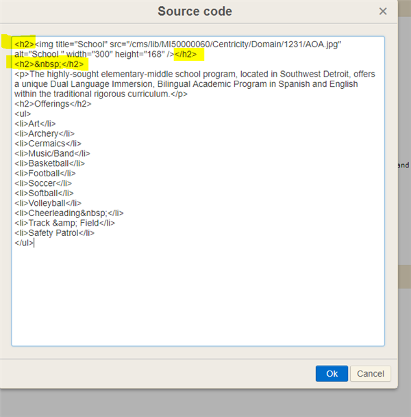Click the <li>Track &amp; Field</li> line

coord(65,223)
